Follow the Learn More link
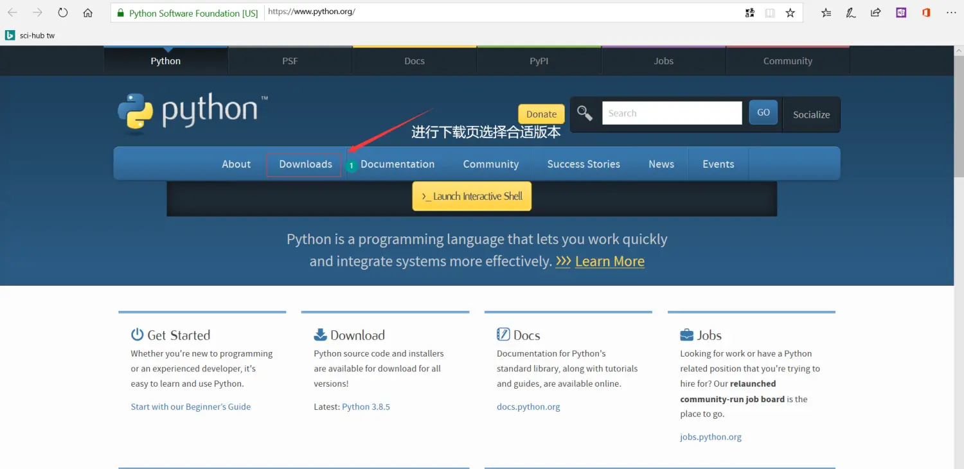The width and height of the screenshot is (964, 469). pyautogui.click(x=609, y=261)
